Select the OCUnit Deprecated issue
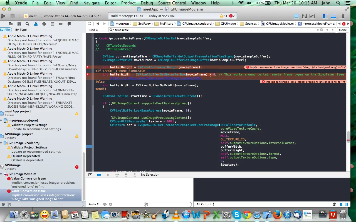The width and height of the screenshot is (356, 222). (25, 156)
